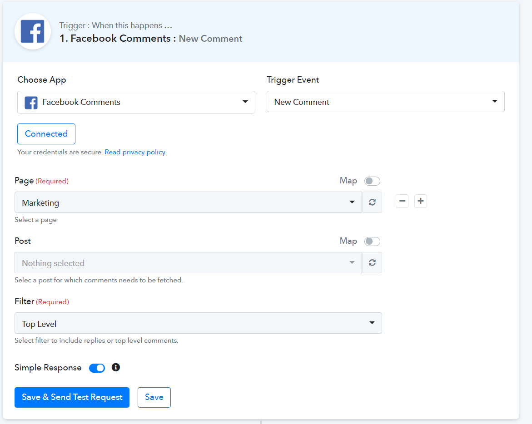
Task: Open the Choose App dropdown
Action: [136, 102]
